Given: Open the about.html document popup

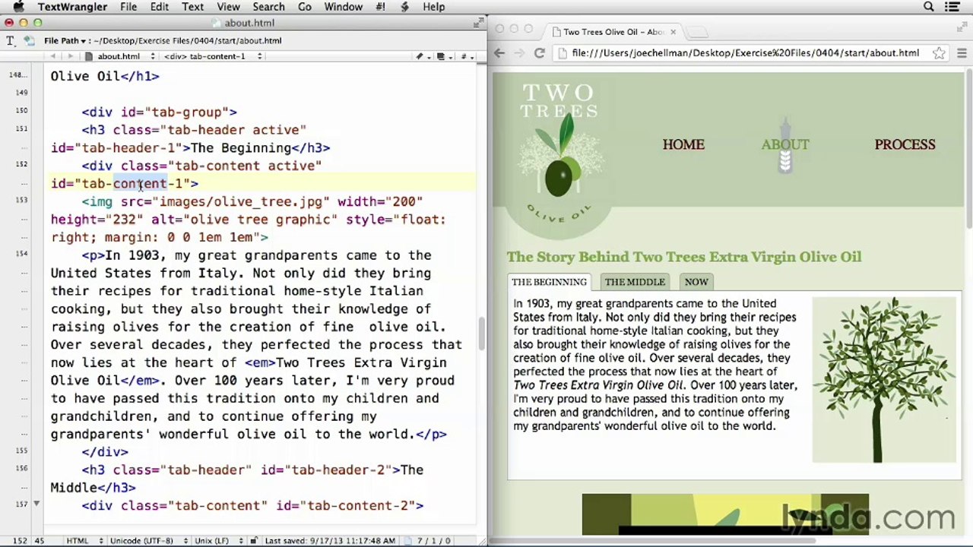Looking at the screenshot, I should tap(119, 56).
